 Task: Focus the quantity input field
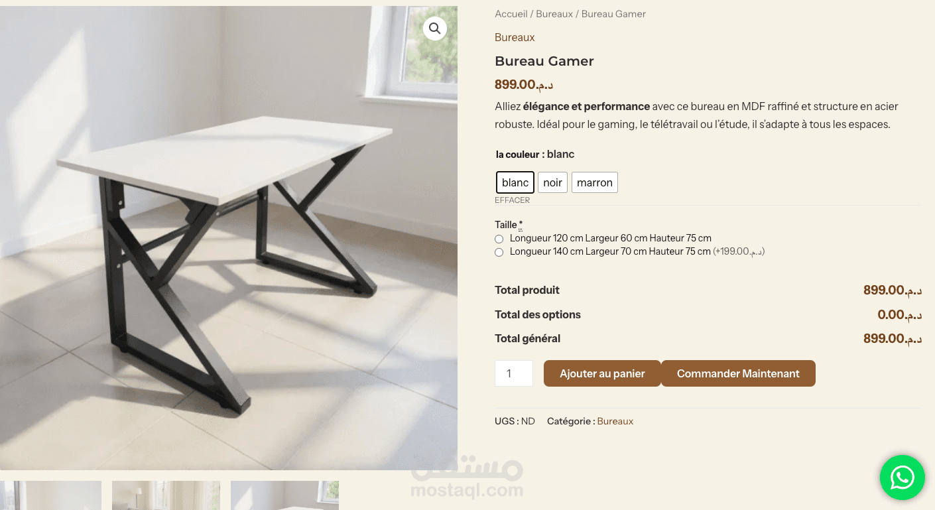[x=514, y=373]
